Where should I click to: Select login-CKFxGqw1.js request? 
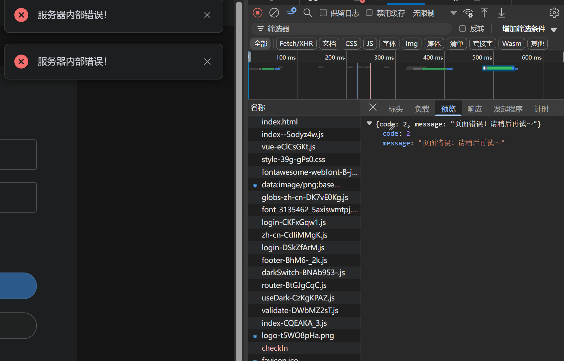click(x=304, y=222)
